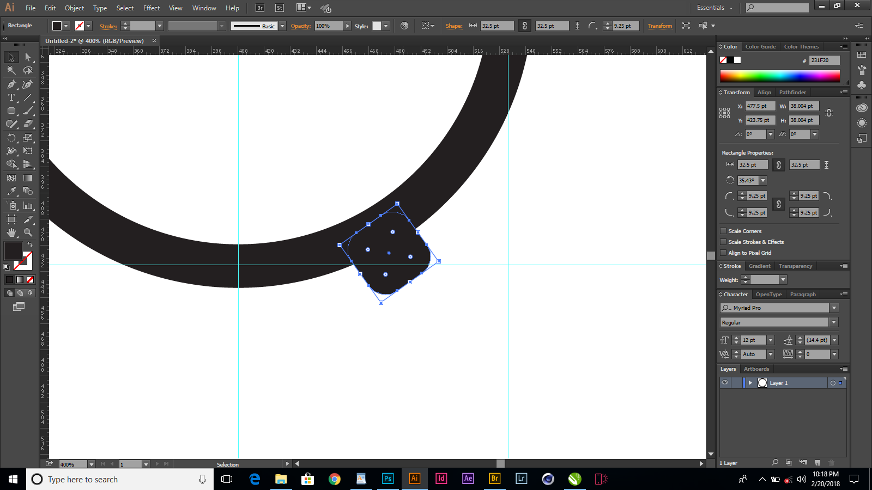Select Drawing Mode Draw Normal button
Screen dimensions: 872x490
9,293
